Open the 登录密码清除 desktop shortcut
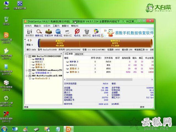Viewport: 176px width, 132px height. tap(6, 117)
